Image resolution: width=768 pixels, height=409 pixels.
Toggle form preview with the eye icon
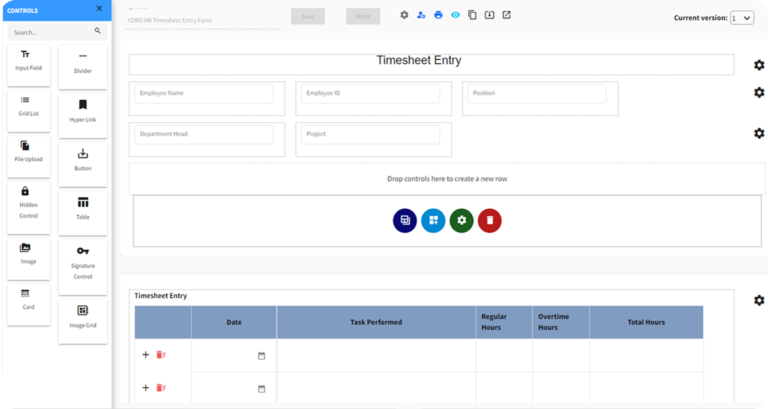(x=455, y=14)
